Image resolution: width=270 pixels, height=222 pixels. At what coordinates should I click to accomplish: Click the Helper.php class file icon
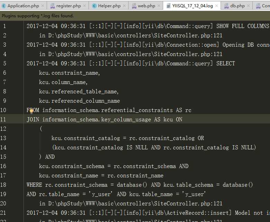pyautogui.click(x=94, y=6)
